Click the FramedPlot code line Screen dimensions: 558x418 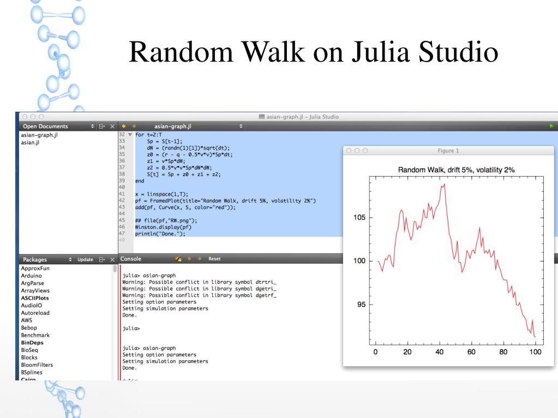[225, 201]
